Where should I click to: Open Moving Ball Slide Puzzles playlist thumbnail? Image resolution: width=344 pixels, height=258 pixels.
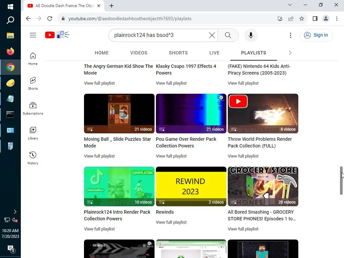click(119, 114)
